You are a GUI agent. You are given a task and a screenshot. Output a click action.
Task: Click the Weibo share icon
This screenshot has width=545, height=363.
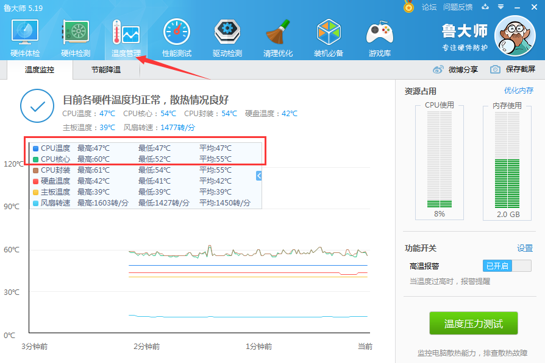pyautogui.click(x=438, y=69)
